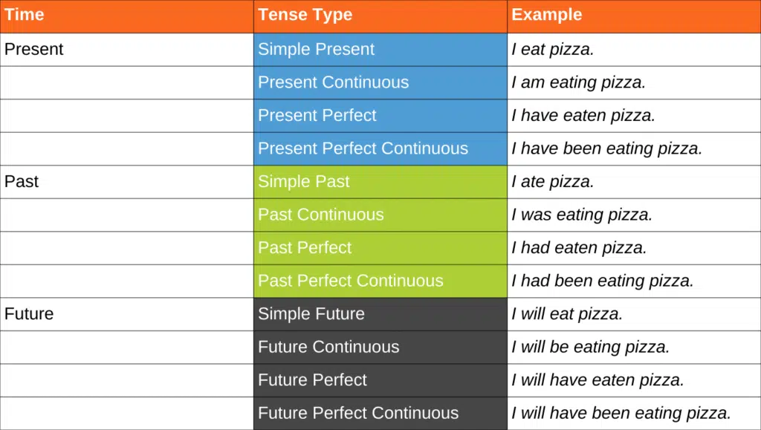
Task: Select the Future time cell
Action: click(29, 314)
